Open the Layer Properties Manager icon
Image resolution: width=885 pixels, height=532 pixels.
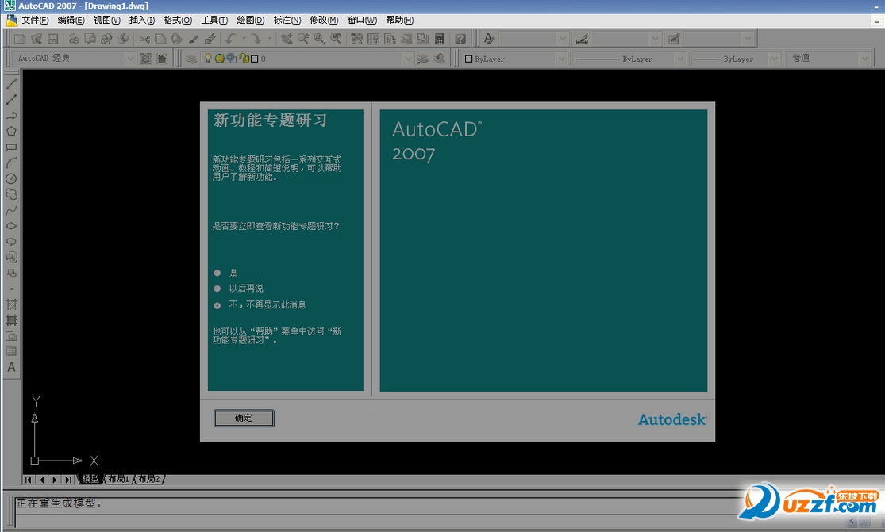pos(191,59)
